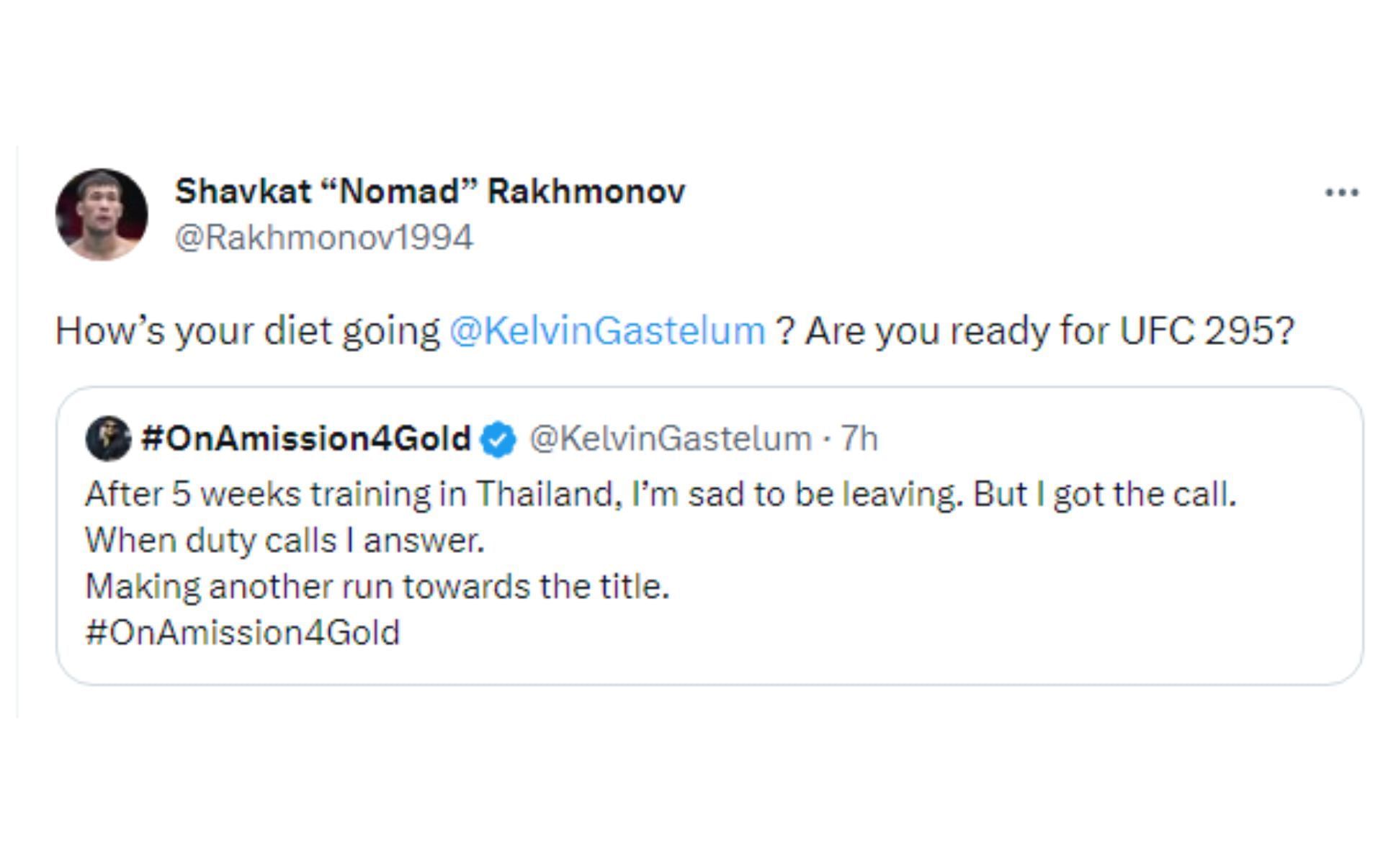Open the tweet's three-dot More menu
The height and width of the screenshot is (864, 1383).
(x=1341, y=193)
